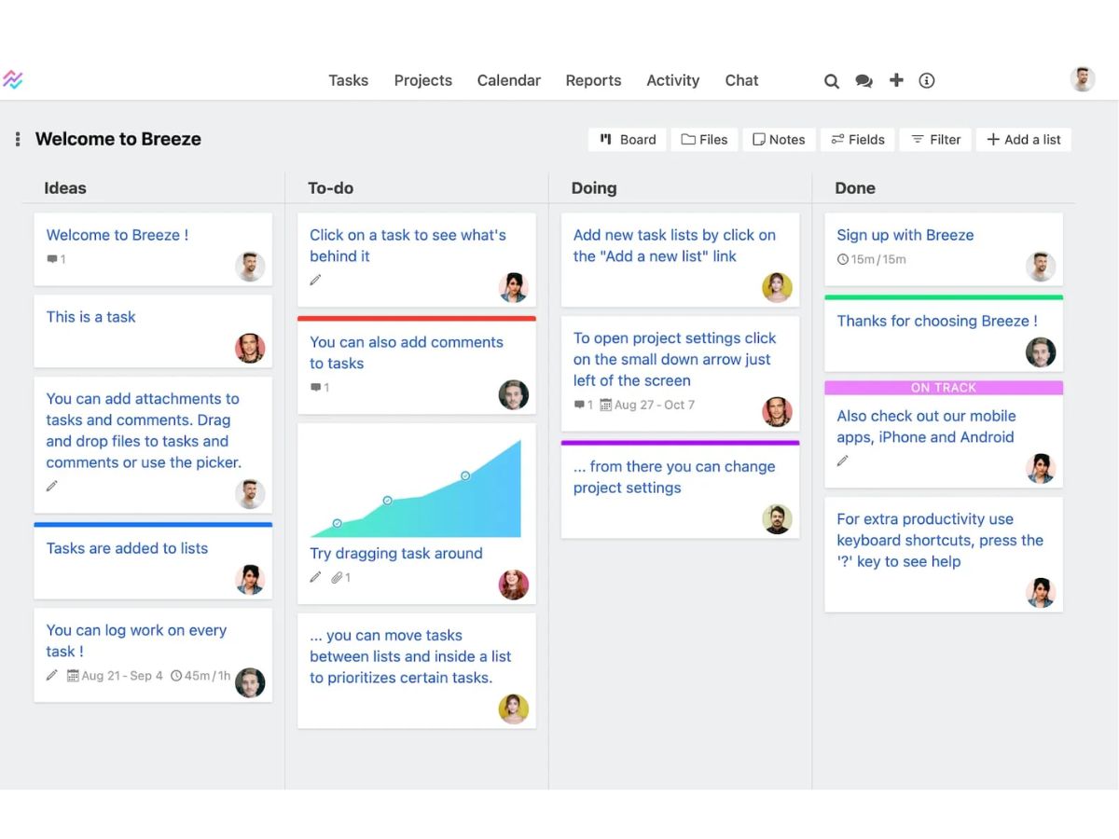Open '... from there you can change project settings' task
The image size is (1119, 839).
coord(680,490)
